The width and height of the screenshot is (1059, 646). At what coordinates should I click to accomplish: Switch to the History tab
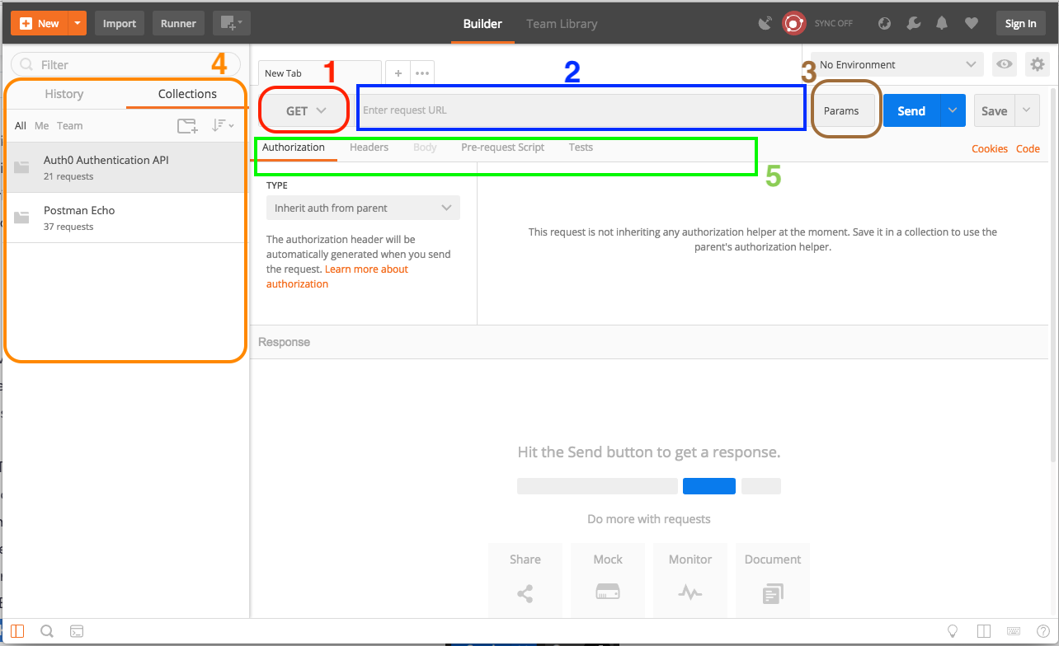coord(64,94)
